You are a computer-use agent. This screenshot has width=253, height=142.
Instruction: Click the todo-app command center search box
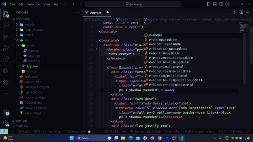pos(133,4)
